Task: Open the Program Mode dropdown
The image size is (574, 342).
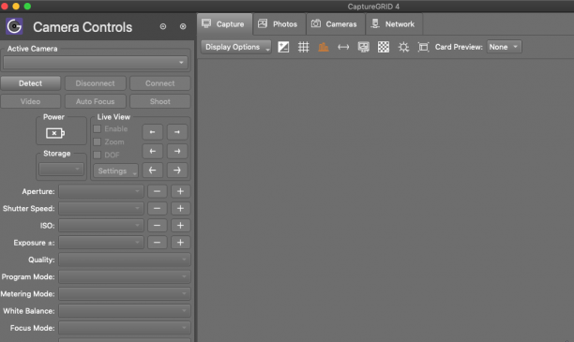Action: 125,276
